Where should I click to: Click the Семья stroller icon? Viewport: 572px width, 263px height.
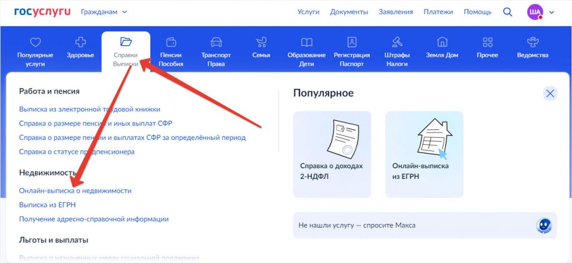point(261,42)
